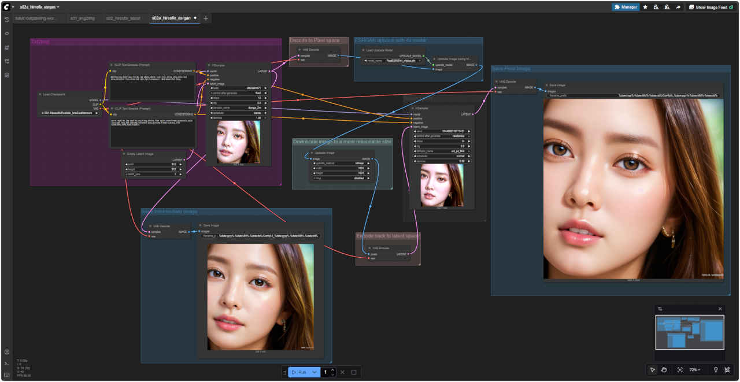Screen dimensions: 740x382
Task: Open the help icon in left sidebar
Action: pyautogui.click(x=7, y=352)
